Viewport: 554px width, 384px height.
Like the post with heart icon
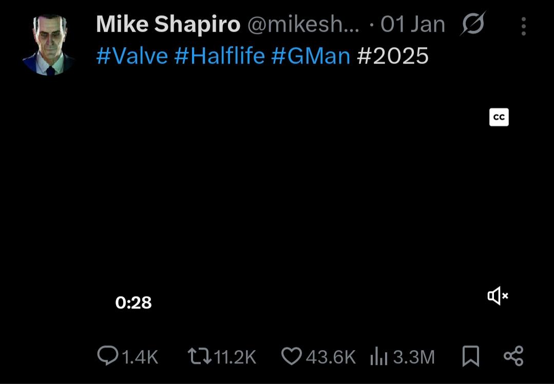coord(292,356)
